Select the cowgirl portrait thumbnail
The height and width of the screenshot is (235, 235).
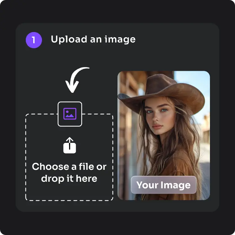tap(164, 135)
